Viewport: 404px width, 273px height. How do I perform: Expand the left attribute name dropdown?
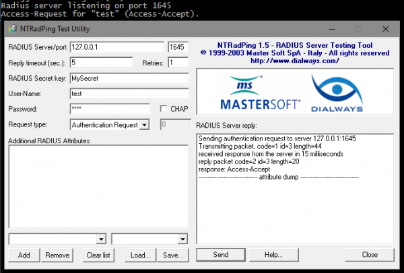(101, 239)
